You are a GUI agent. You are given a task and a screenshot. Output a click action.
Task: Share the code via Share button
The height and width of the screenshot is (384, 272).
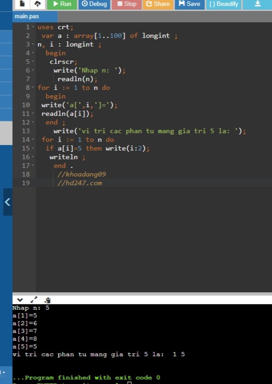pos(158,4)
